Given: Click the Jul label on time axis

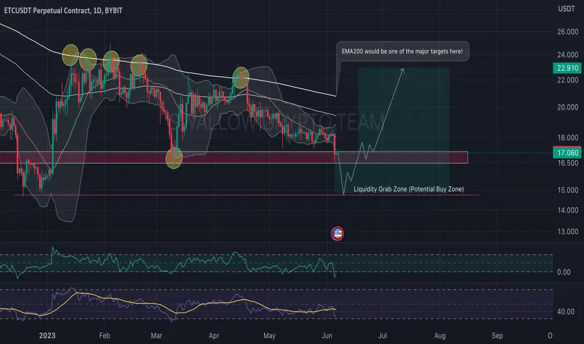Looking at the screenshot, I should coord(382,335).
